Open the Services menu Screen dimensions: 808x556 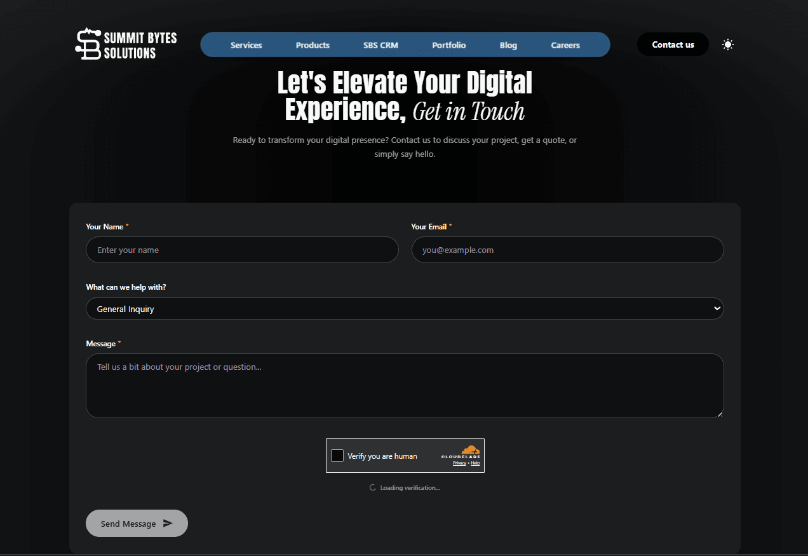point(246,45)
